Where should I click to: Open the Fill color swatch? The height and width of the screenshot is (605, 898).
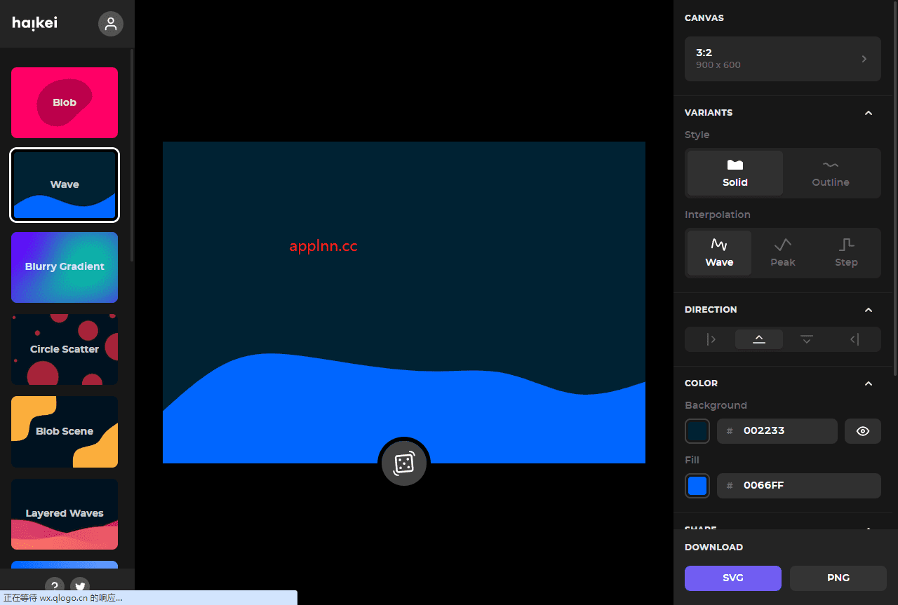(697, 486)
